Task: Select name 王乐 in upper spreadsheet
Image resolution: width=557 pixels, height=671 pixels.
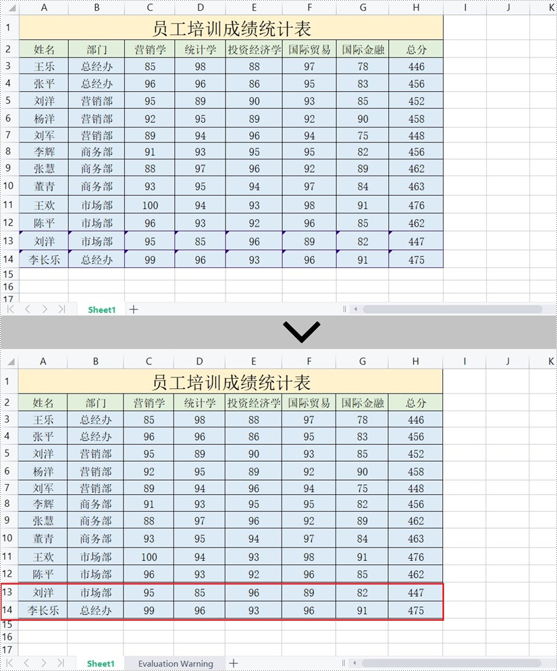Action: [x=44, y=66]
